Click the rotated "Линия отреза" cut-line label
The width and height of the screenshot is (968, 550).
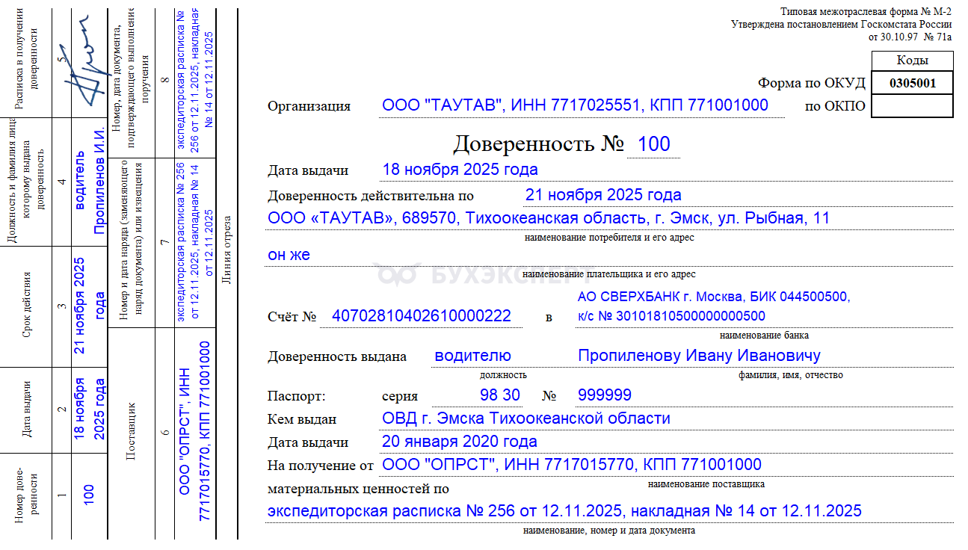tap(226, 250)
